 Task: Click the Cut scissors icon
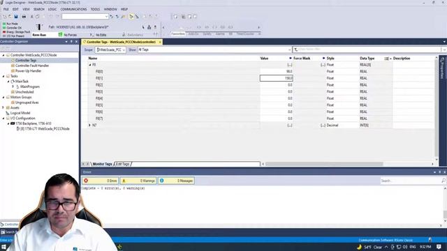(31, 17)
